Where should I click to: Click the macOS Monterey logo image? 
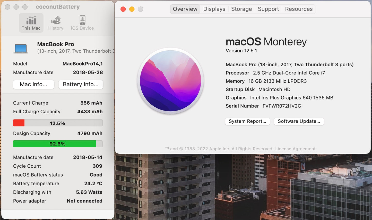click(170, 81)
